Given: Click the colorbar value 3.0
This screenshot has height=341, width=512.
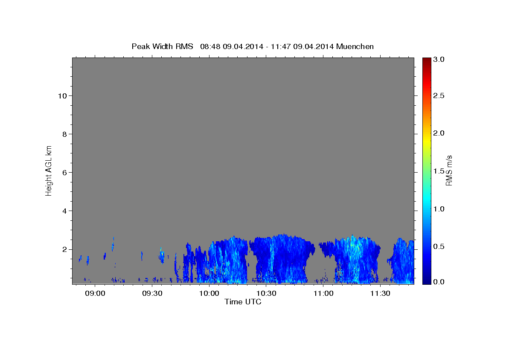Looking at the screenshot, I should (439, 60).
